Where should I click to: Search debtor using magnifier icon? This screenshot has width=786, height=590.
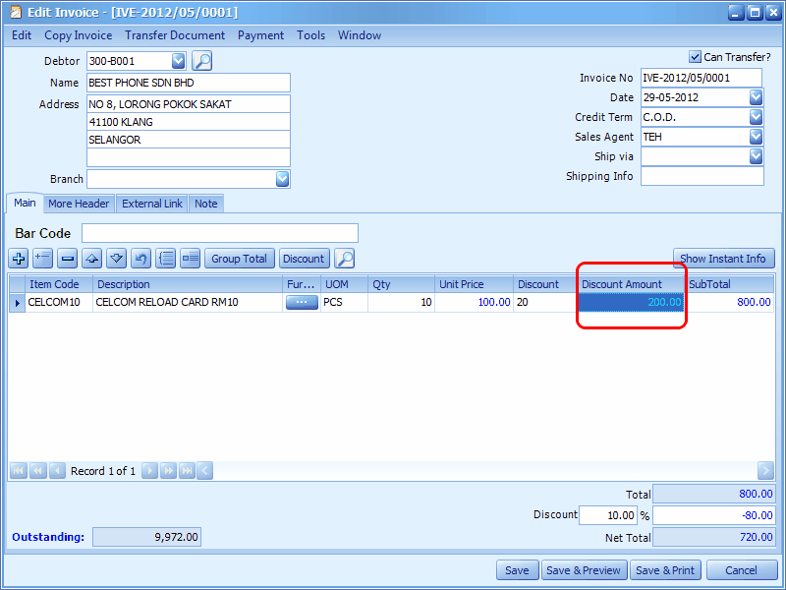click(x=202, y=61)
